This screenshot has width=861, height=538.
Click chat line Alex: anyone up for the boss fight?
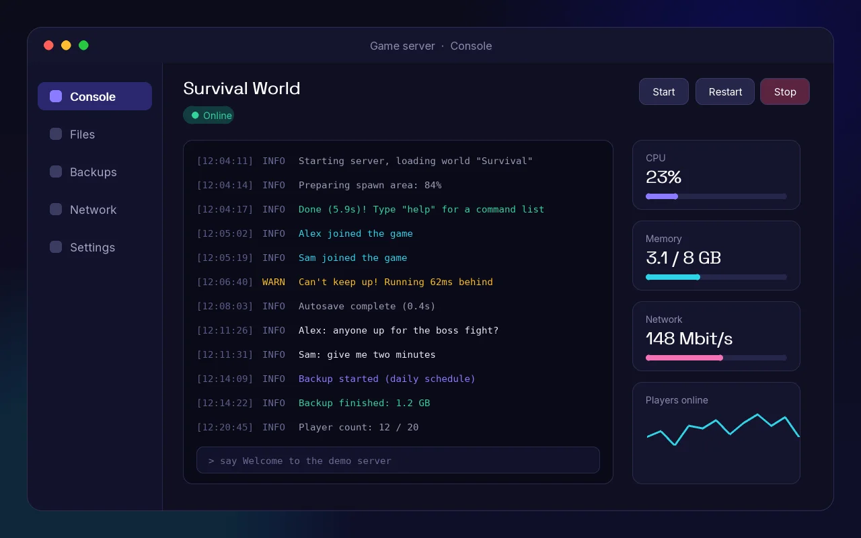[399, 330]
